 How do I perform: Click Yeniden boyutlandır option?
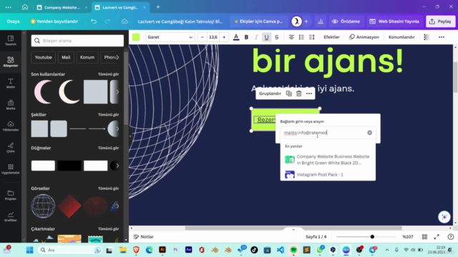[x=54, y=21]
